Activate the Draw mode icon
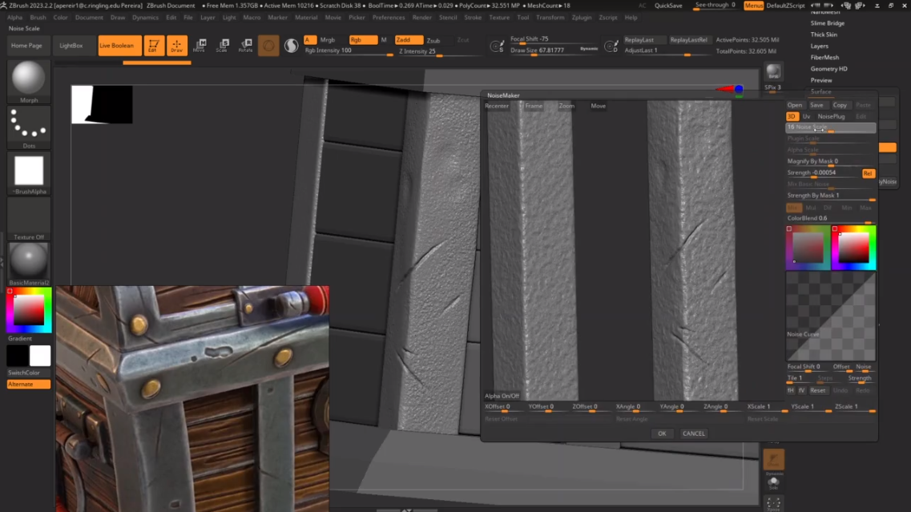Image resolution: width=911 pixels, height=512 pixels. tap(176, 46)
